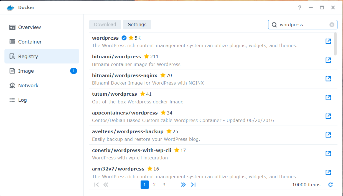Viewport: 343px width, 196px height.
Task: Open the Overview section label
Action: pyautogui.click(x=29, y=27)
